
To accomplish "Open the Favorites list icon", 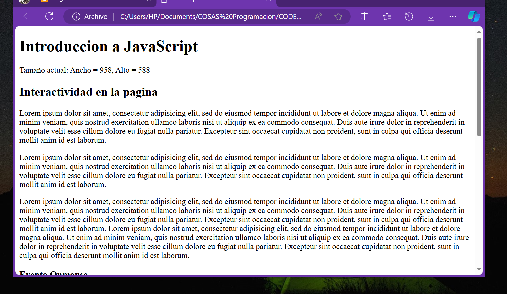I will pos(387,16).
